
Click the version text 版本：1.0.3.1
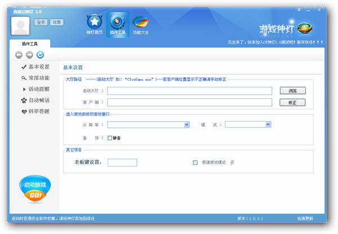(x=250, y=218)
